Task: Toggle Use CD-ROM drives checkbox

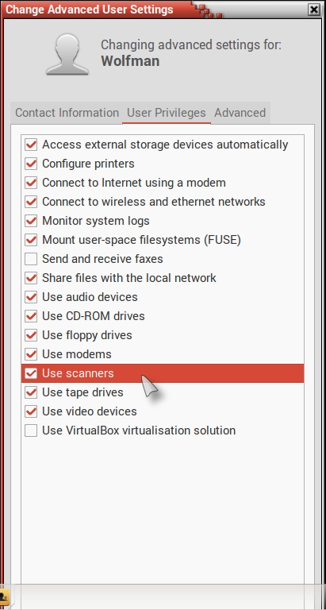Action: (x=31, y=316)
